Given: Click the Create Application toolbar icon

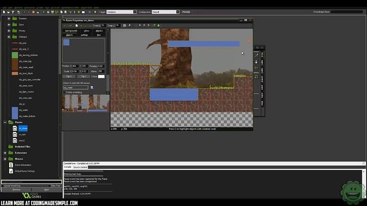Looking at the screenshot, I should (18, 12).
